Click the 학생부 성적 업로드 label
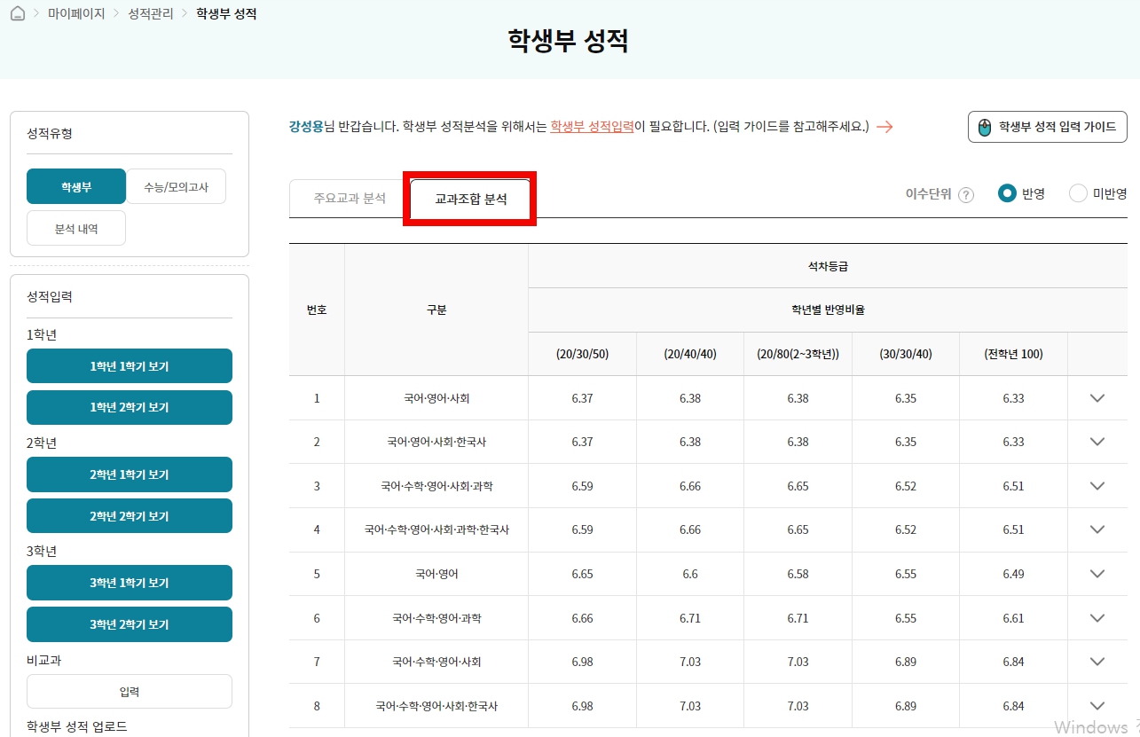The image size is (1140, 737). [77, 726]
